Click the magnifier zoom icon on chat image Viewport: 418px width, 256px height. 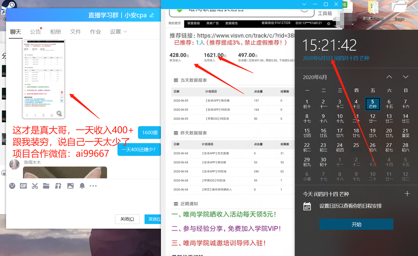tap(59, 113)
